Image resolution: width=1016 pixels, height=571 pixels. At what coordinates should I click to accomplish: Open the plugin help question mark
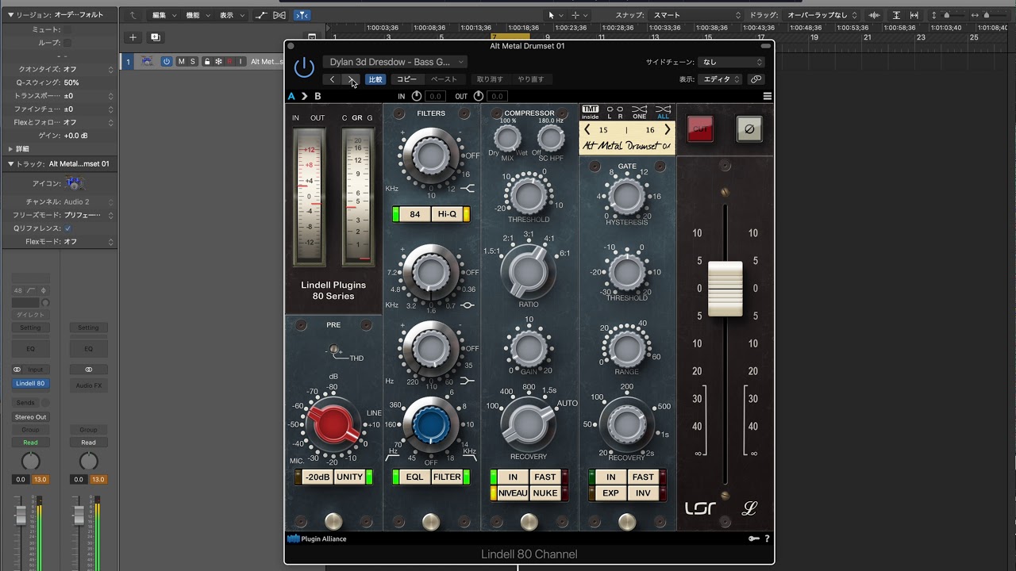point(767,538)
